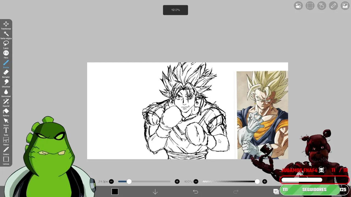
Task: Increase brush size with plus button
Action: pos(177,181)
